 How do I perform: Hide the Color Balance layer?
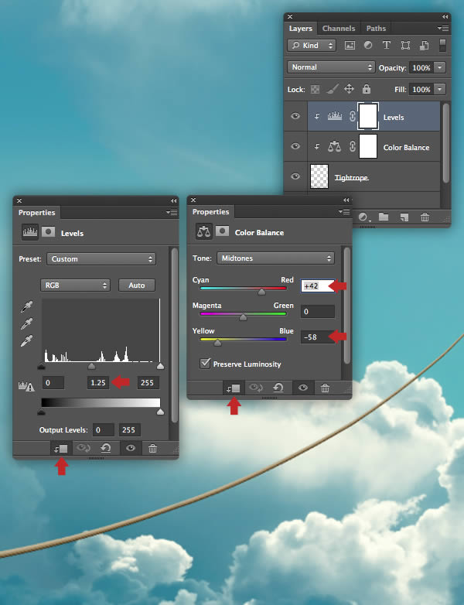pos(295,146)
